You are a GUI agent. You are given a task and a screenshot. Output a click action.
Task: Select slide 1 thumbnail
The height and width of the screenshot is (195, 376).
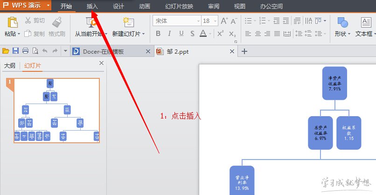click(x=56, y=111)
